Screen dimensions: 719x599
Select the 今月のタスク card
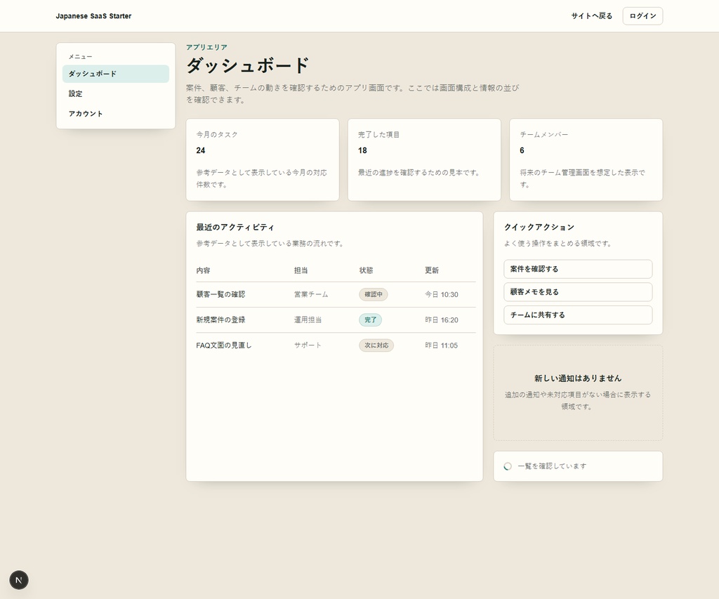coord(263,159)
